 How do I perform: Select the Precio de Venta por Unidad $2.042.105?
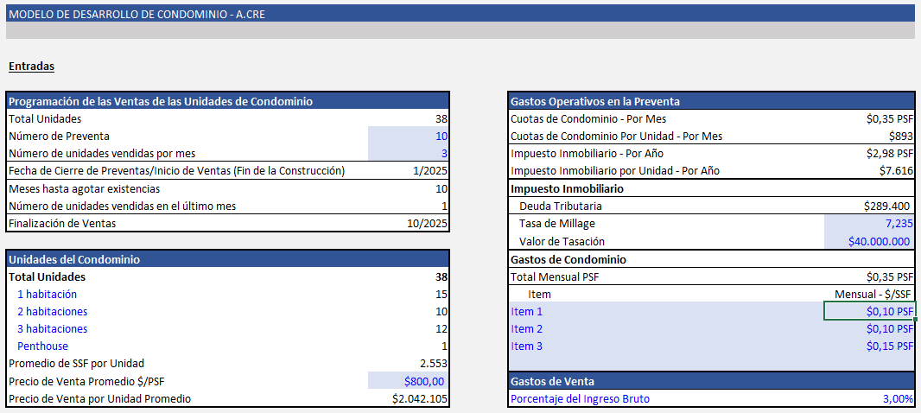(420, 399)
